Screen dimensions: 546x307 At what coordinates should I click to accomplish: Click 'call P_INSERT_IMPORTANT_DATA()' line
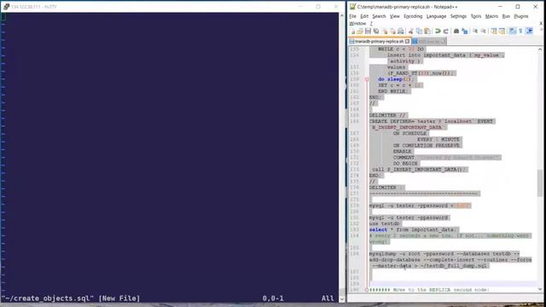(x=420, y=170)
